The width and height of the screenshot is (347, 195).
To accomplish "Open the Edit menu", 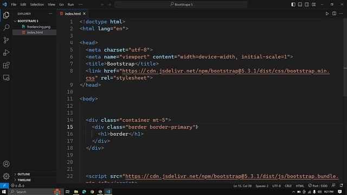I will (23, 4).
